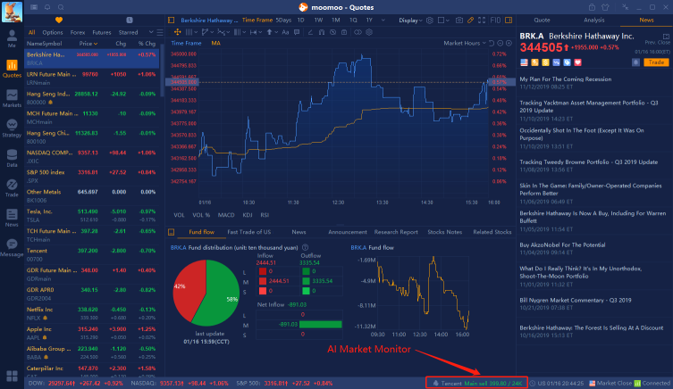Open the Data section in sidebar

pos(12,158)
